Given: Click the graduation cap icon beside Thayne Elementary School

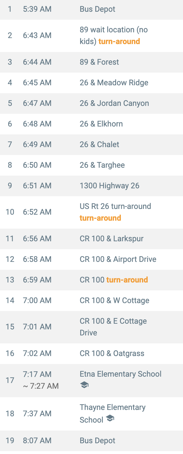Looking at the screenshot, I should 110,419.
